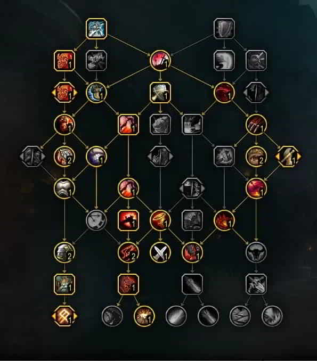The image size is (317, 361).
Task: Open the chess knight choice node
Action: tap(288, 157)
